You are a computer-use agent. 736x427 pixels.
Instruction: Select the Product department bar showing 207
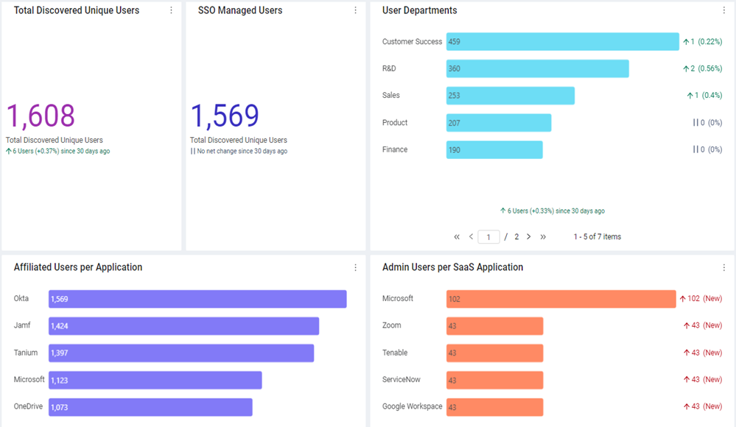click(499, 123)
